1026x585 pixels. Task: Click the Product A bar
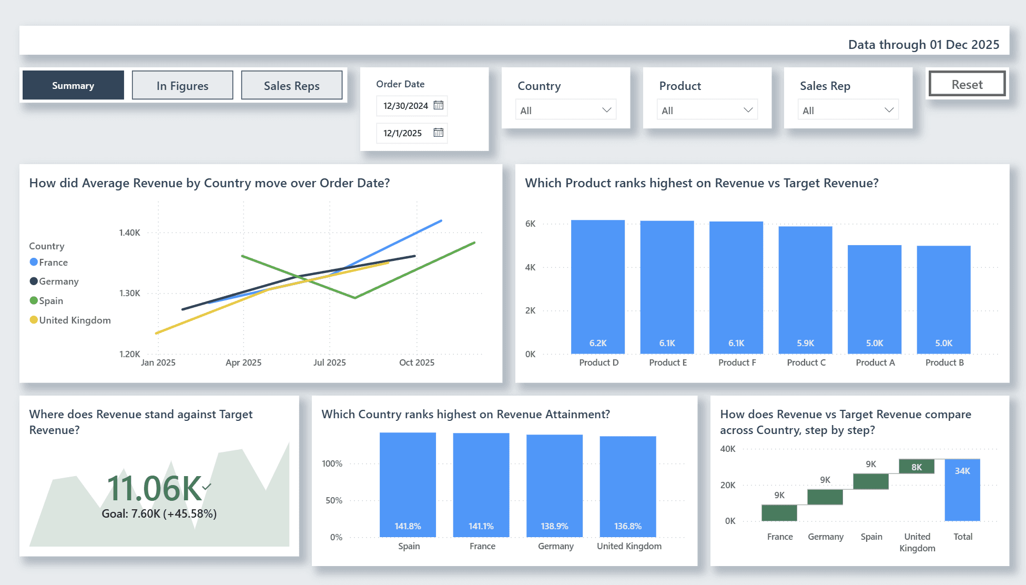[x=875, y=299]
